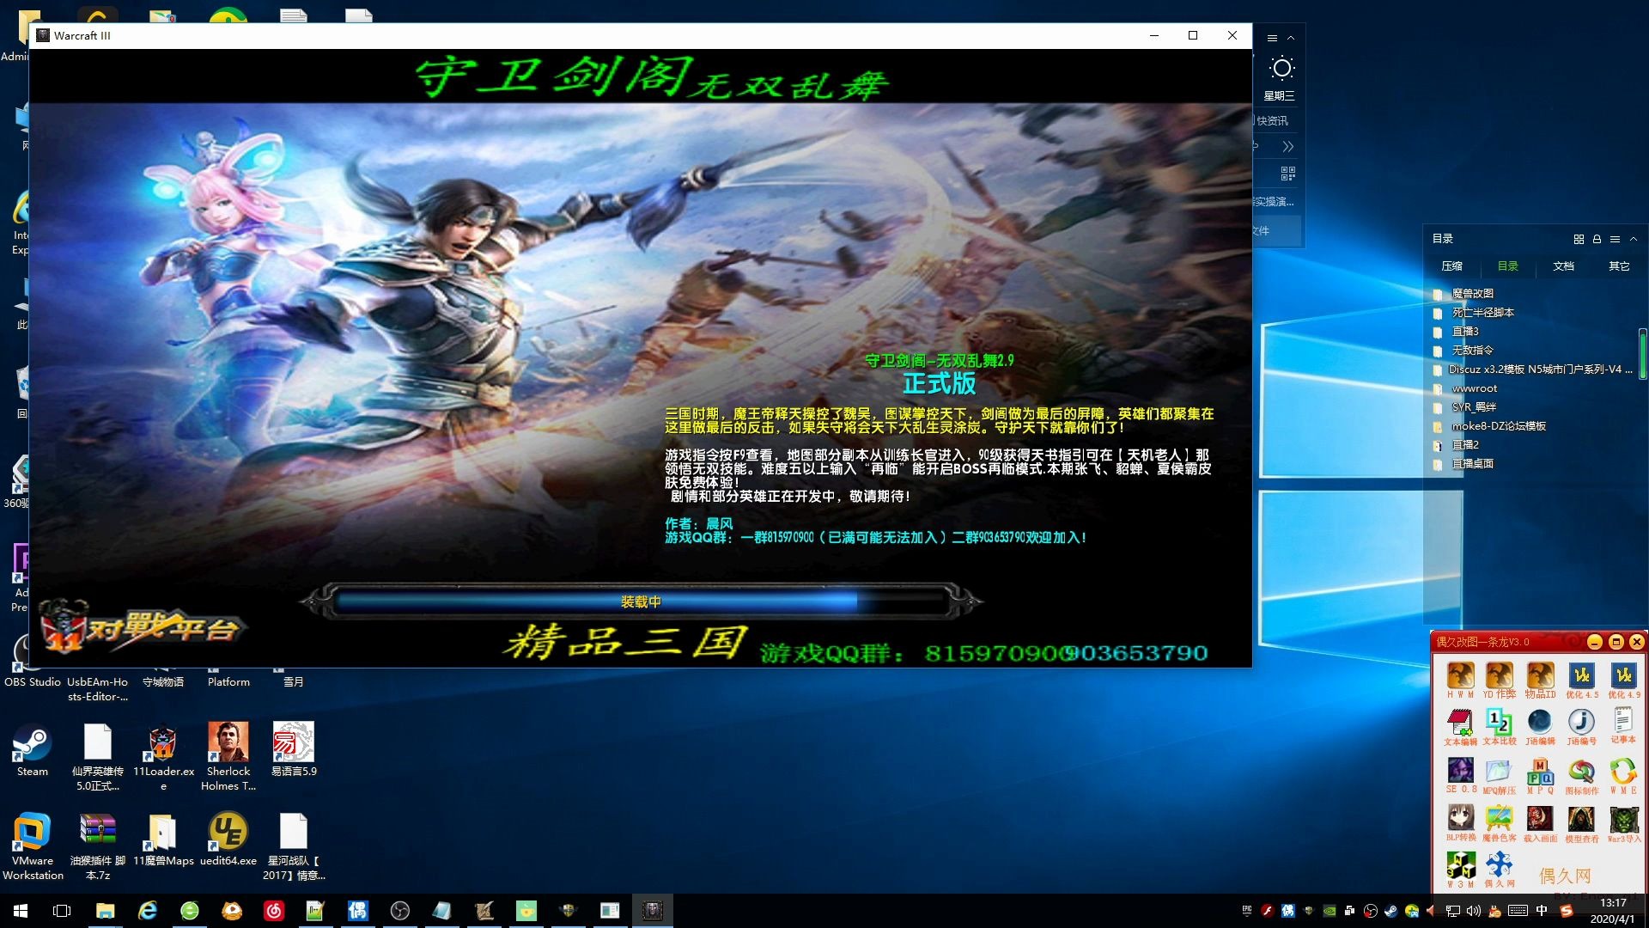Expand the double-arrow in the news widget
Viewport: 1649px width, 928px height.
(1287, 147)
